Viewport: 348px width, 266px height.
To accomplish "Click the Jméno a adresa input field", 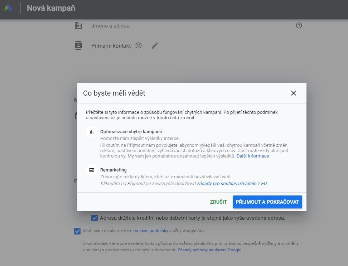I will (x=191, y=26).
